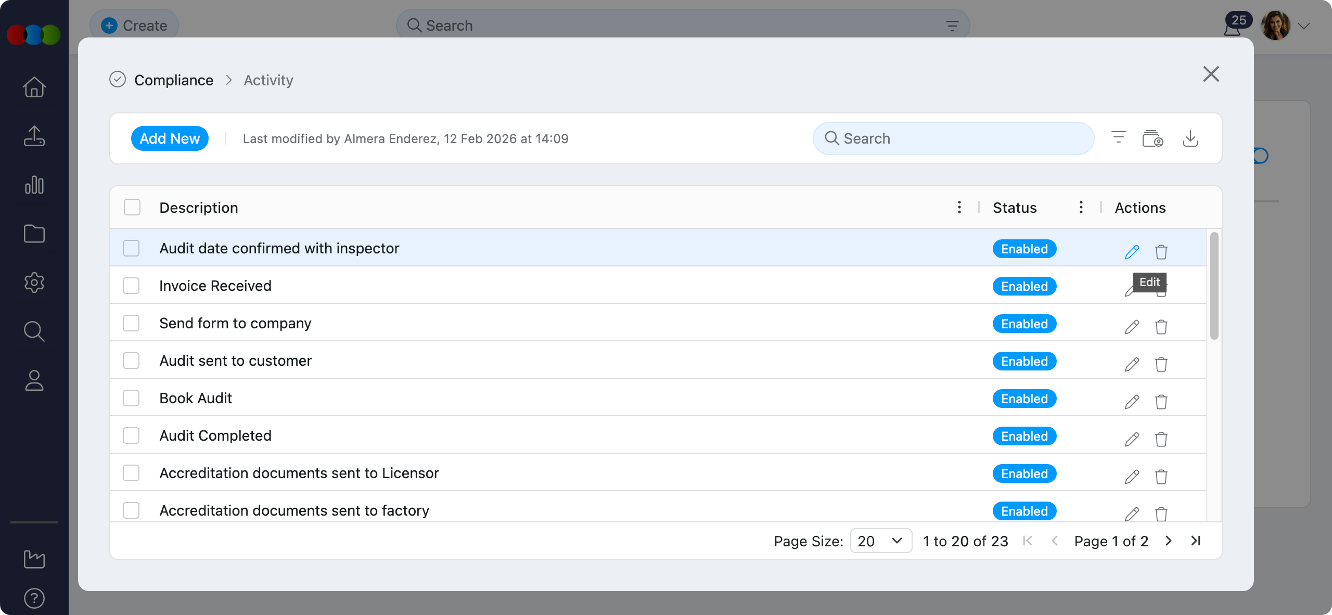Go to the next page arrow
The height and width of the screenshot is (615, 1332).
[x=1169, y=541]
